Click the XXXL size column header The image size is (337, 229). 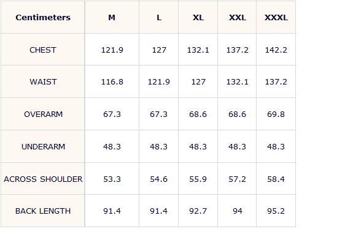click(276, 17)
